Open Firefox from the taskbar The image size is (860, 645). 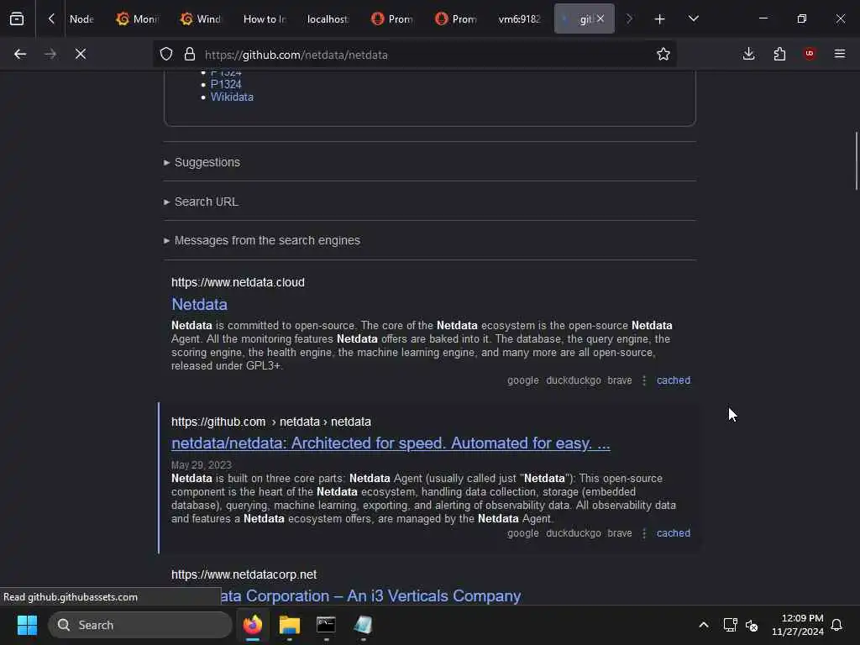coord(253,625)
